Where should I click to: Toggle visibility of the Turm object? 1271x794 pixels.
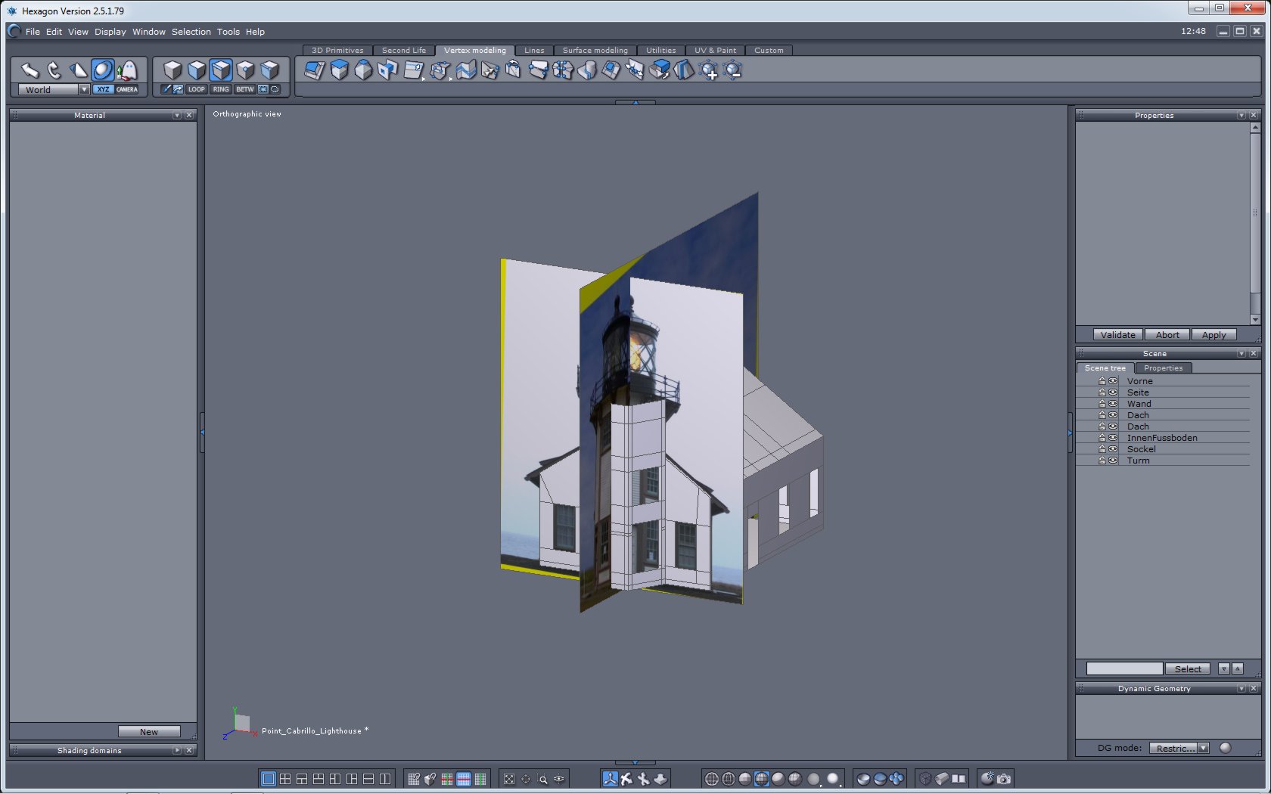pyautogui.click(x=1113, y=461)
